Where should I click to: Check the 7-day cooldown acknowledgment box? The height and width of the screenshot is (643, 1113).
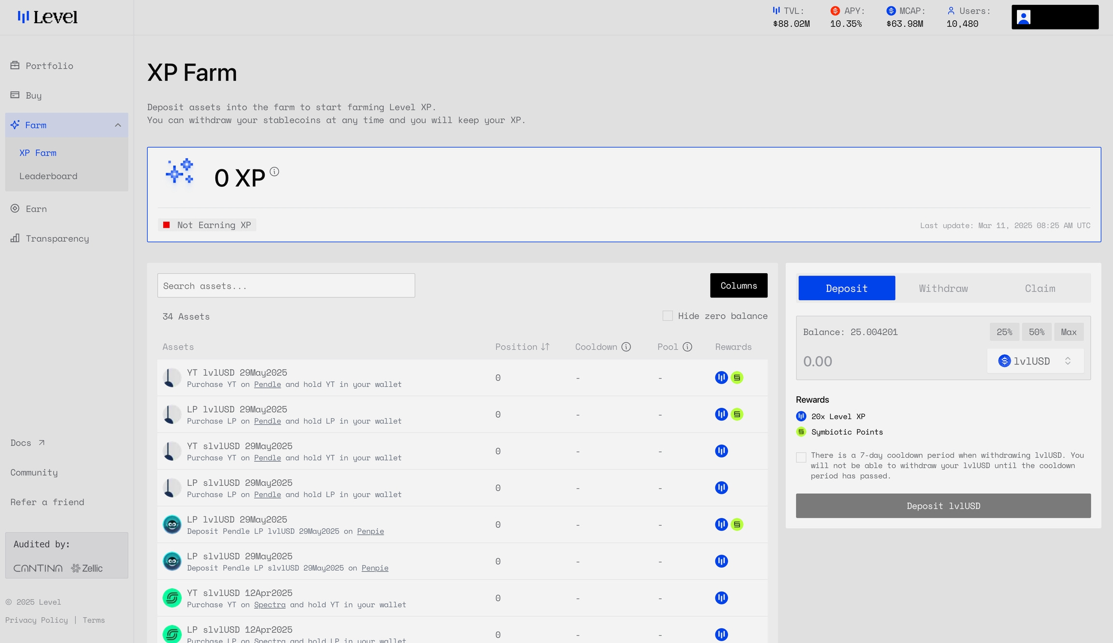click(x=801, y=457)
